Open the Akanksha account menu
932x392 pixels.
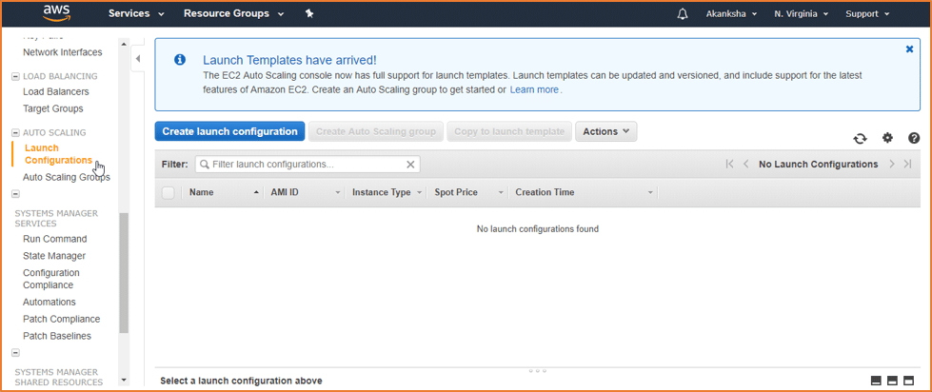pos(731,13)
